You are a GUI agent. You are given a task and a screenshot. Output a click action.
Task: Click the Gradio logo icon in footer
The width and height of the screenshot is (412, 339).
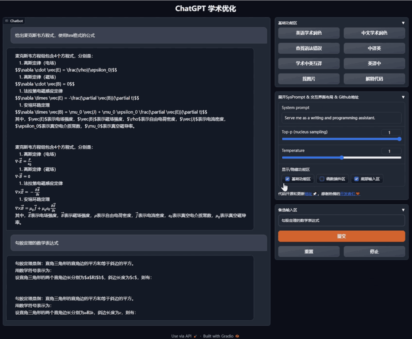pos(237,336)
